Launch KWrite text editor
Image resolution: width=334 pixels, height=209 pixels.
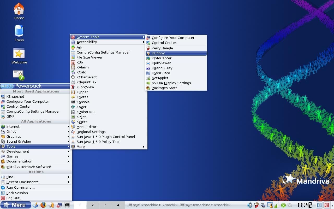tap(109, 122)
